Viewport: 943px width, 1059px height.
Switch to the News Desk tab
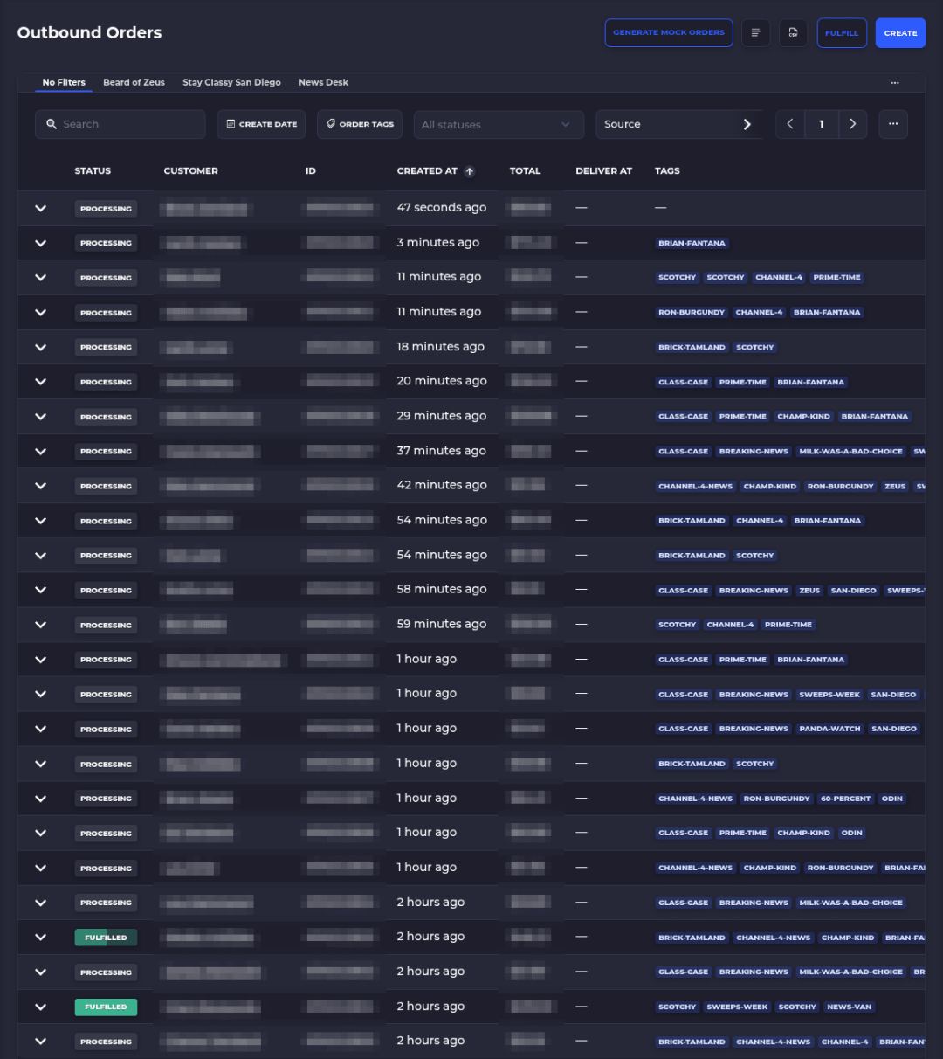pyautogui.click(x=323, y=82)
